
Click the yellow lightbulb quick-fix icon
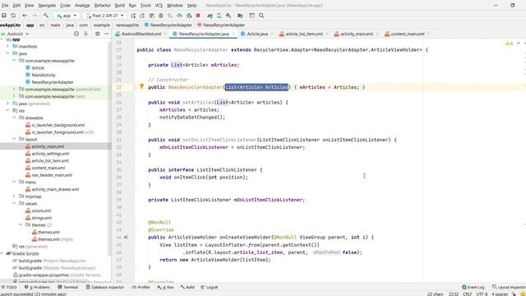pos(141,86)
